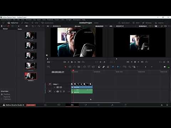Click the Replace Clip icon
The image size is (171, 128).
pyautogui.click(x=93, y=67)
